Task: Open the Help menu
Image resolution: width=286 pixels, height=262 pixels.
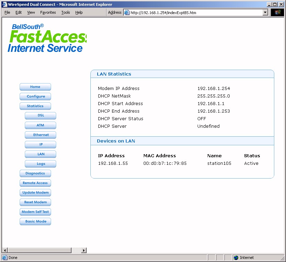Action: [79, 12]
